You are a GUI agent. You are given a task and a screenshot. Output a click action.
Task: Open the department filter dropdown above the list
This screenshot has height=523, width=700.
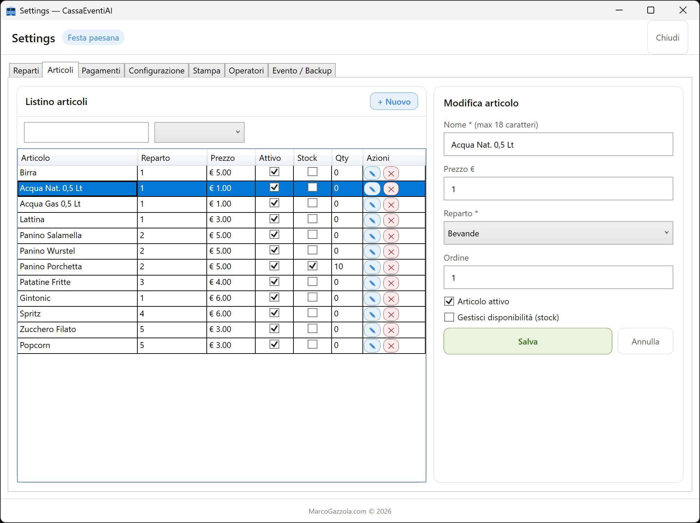click(199, 132)
